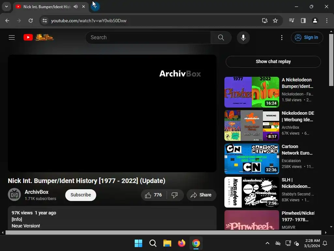This screenshot has height=251, width=334.
Task: Start voice search with the microphone
Action: [x=243, y=38]
